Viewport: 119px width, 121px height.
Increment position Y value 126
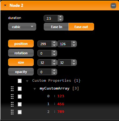click(74, 42)
